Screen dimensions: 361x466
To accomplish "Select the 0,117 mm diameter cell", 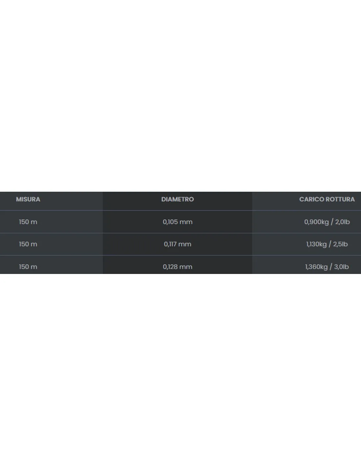I will (x=178, y=244).
